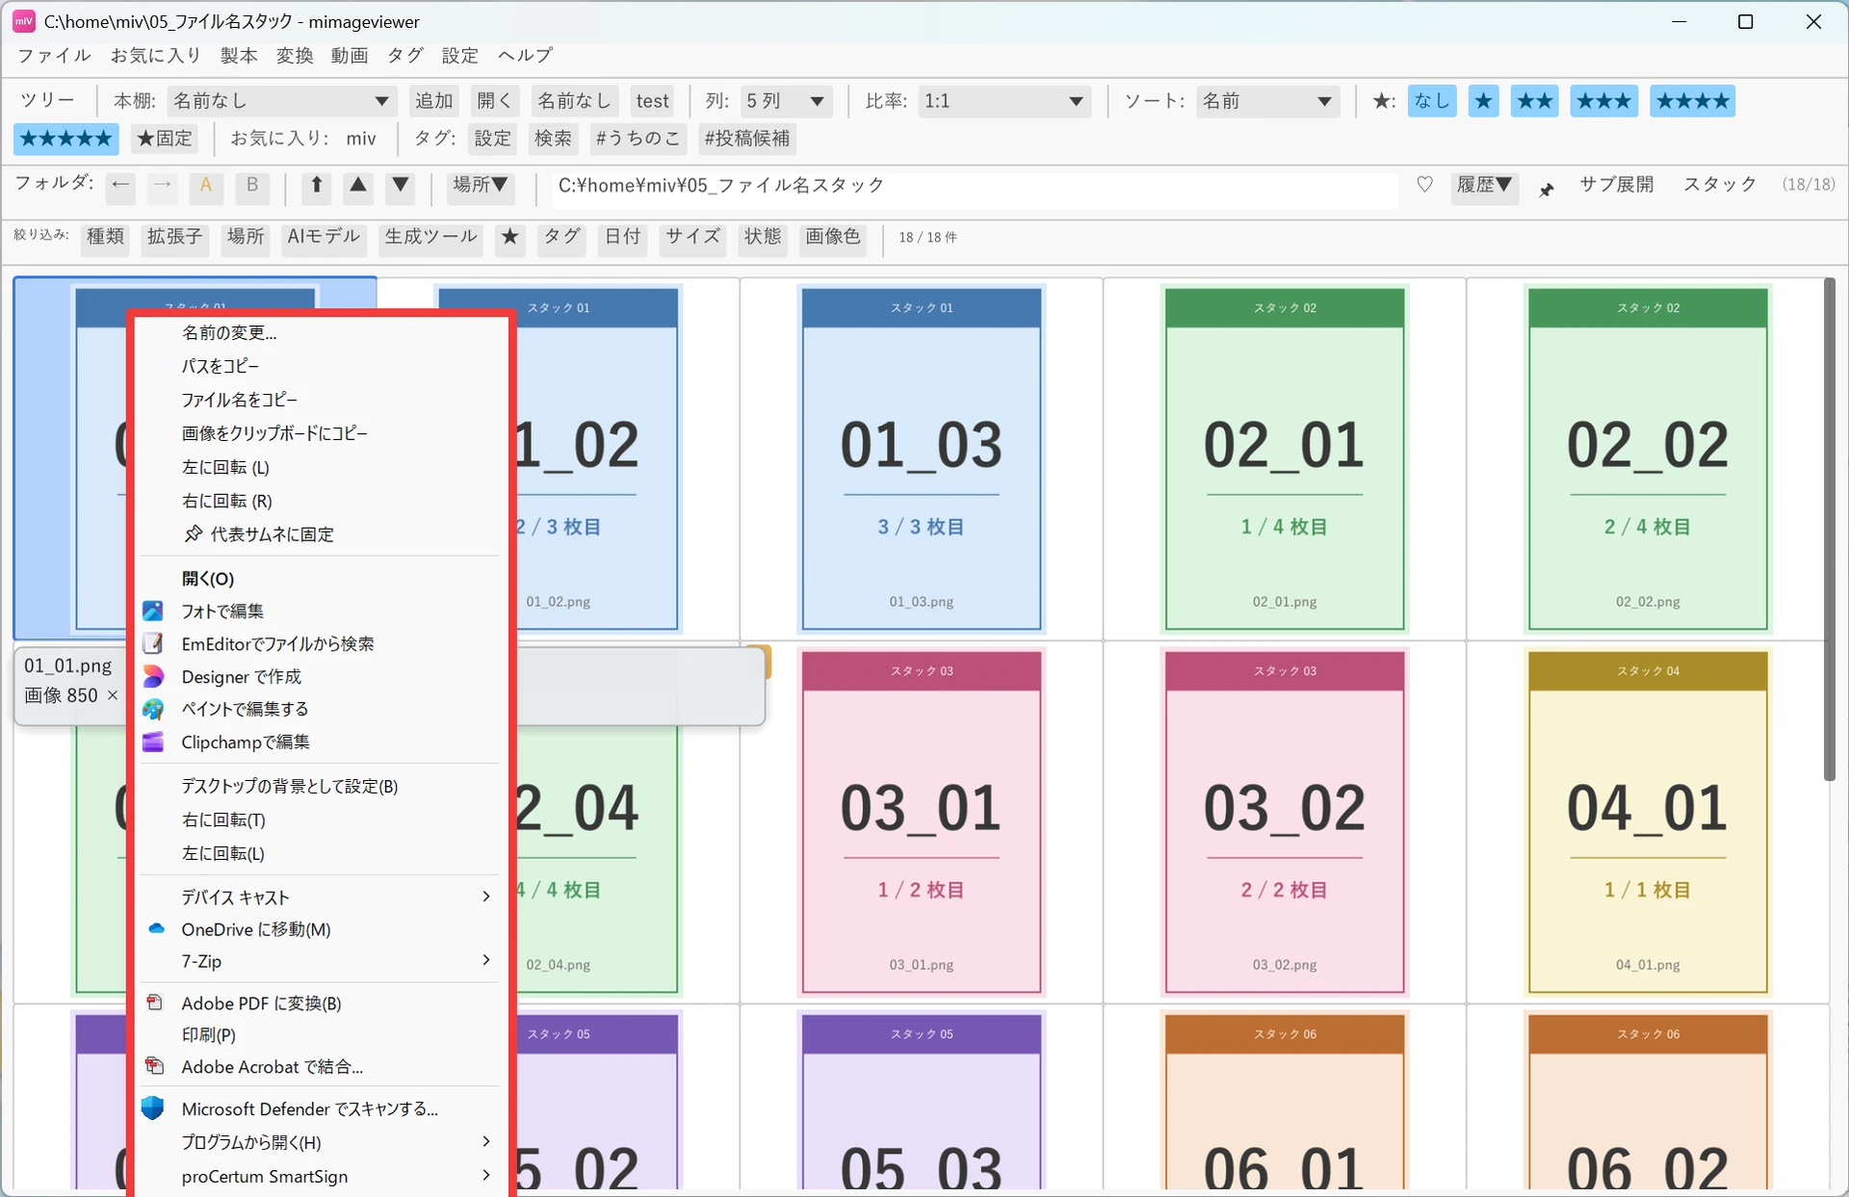Click the pin icon beside history
Screen dimensions: 1849x1197
point(1547,189)
